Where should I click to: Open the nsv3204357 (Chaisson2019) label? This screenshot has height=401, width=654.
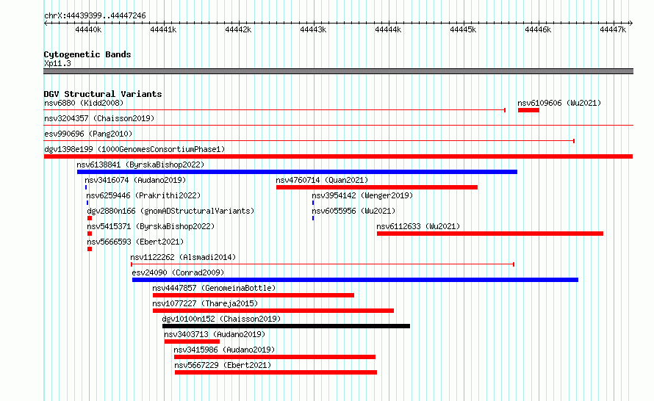pyautogui.click(x=99, y=118)
